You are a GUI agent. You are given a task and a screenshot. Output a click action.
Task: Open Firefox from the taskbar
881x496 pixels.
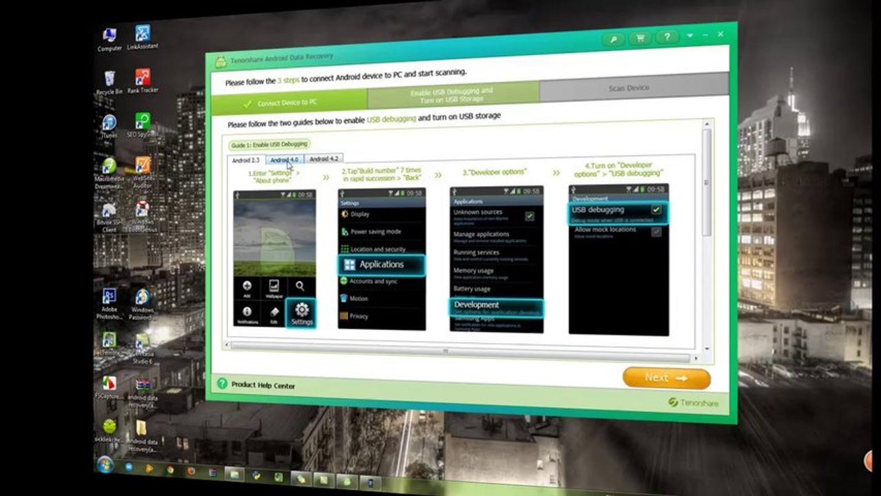pyautogui.click(x=191, y=471)
